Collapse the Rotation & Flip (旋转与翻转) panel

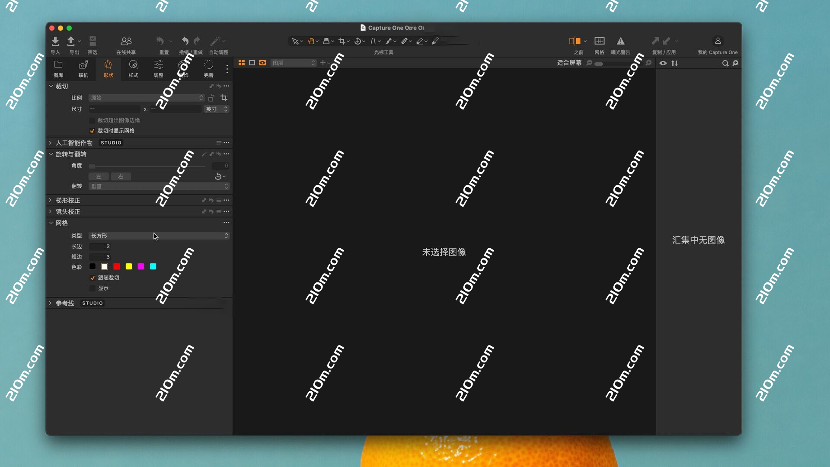tap(51, 154)
